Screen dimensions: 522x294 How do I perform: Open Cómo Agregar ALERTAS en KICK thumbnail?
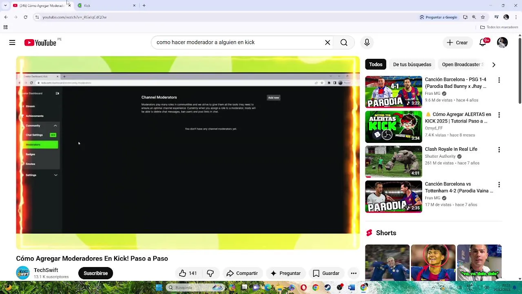tap(394, 127)
